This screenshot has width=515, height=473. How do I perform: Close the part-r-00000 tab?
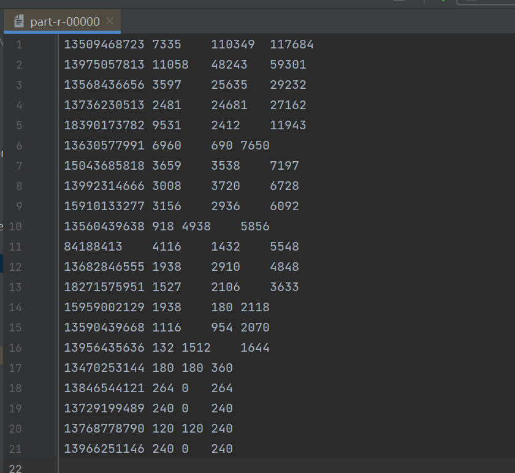pyautogui.click(x=110, y=21)
